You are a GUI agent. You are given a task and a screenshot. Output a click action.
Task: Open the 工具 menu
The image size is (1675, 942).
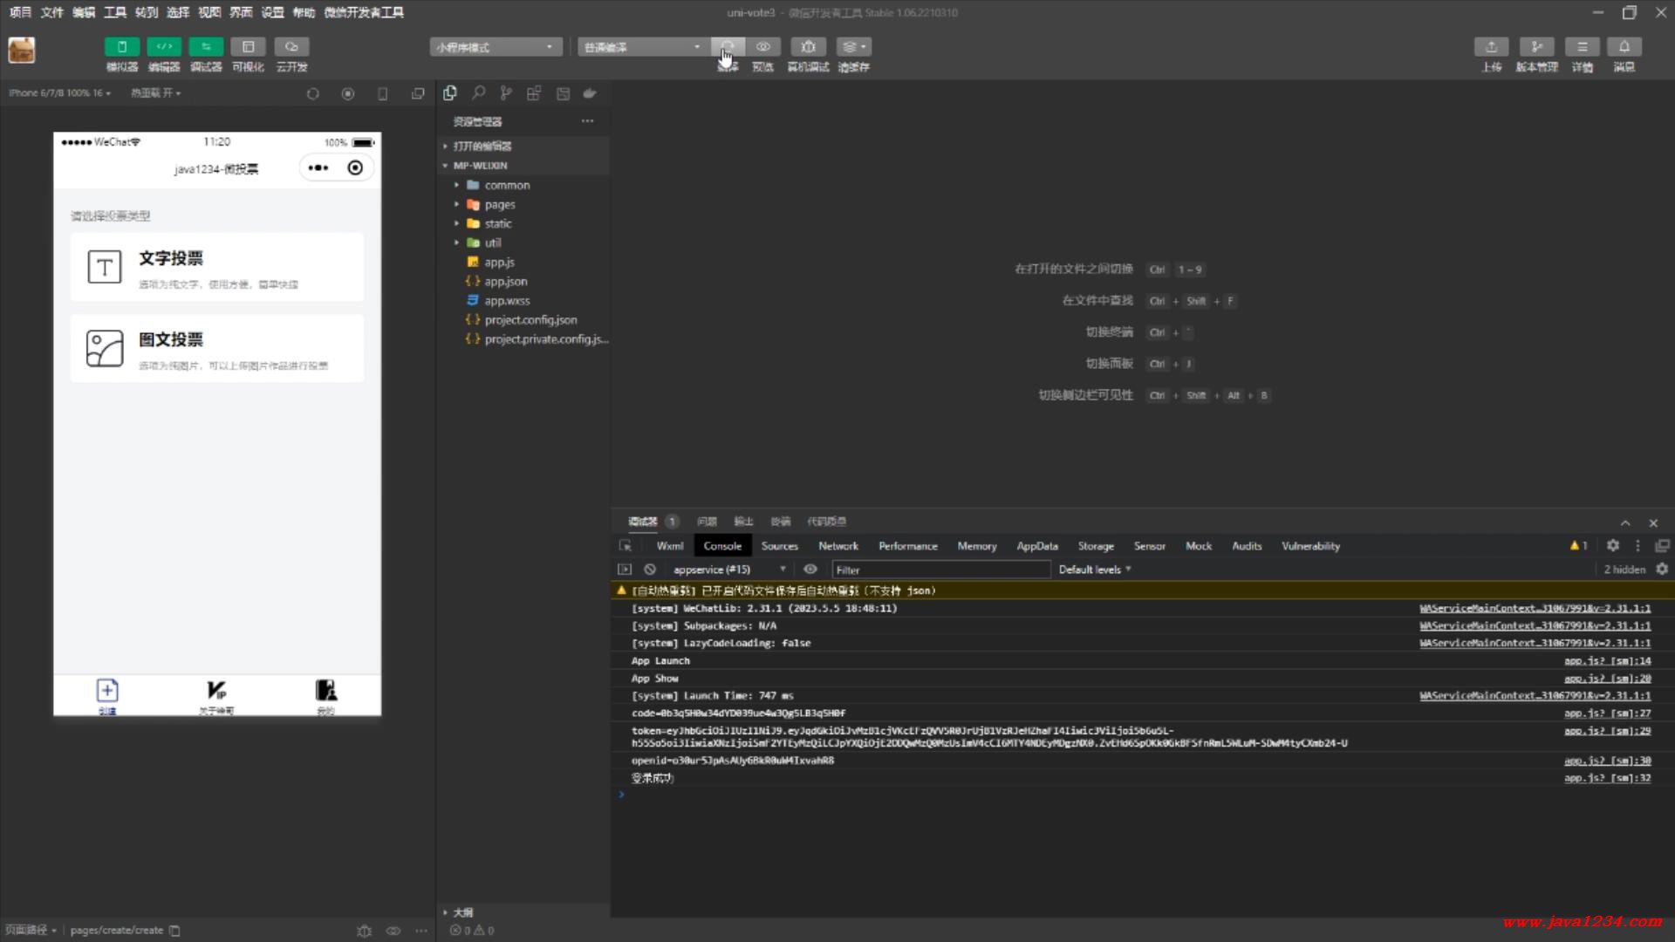pos(115,12)
